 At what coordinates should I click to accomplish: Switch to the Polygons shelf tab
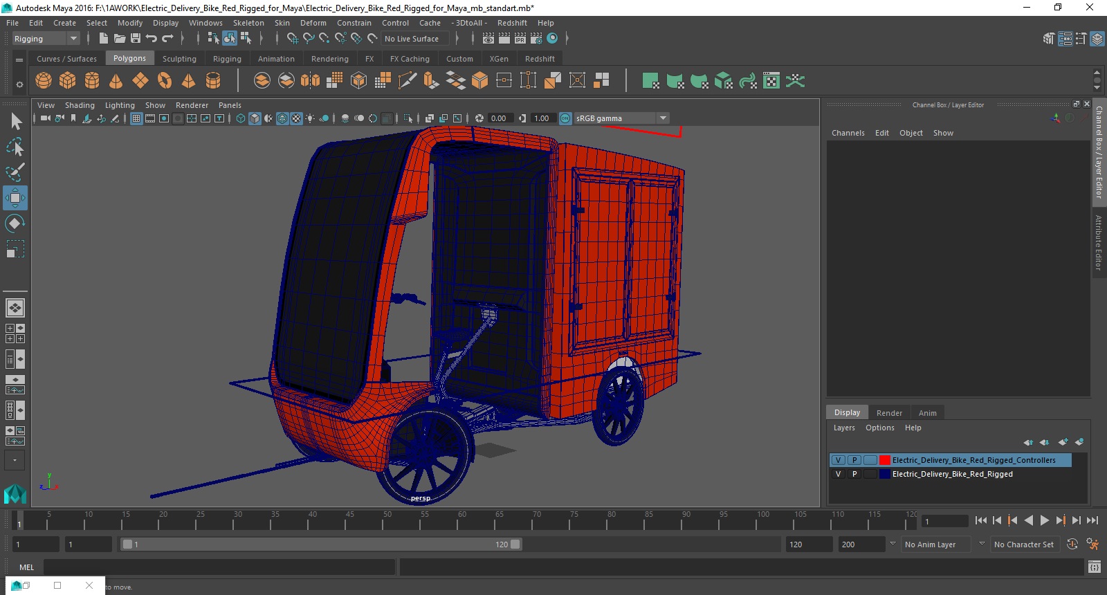[129, 58]
